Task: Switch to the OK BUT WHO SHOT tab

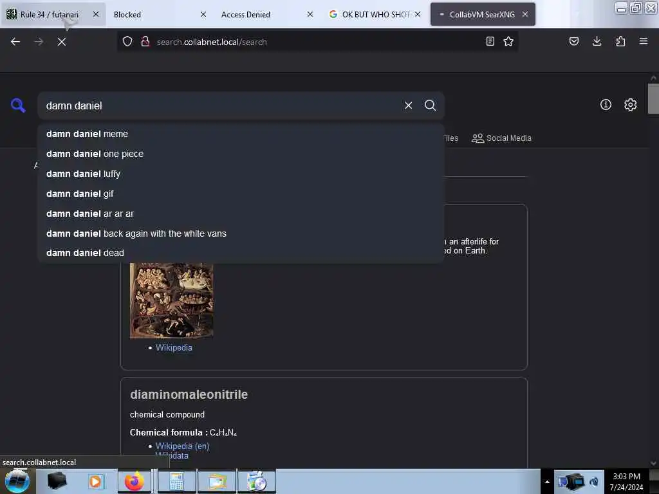Action: [x=374, y=14]
